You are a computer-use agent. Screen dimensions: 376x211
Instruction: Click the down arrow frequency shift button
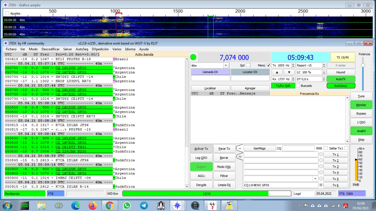tap(289, 72)
